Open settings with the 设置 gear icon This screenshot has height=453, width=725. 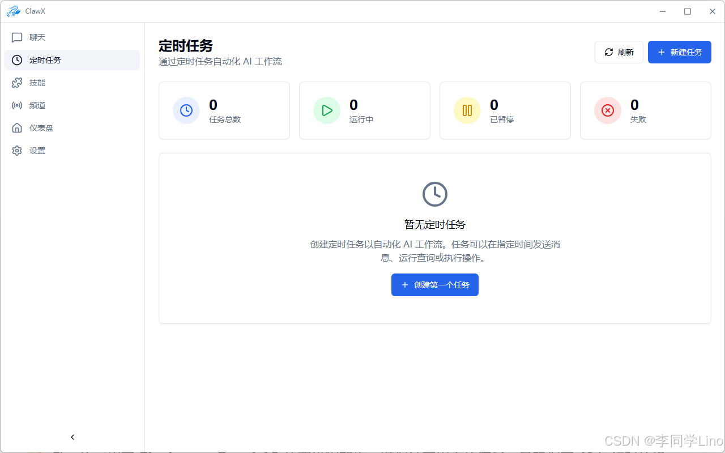point(17,150)
